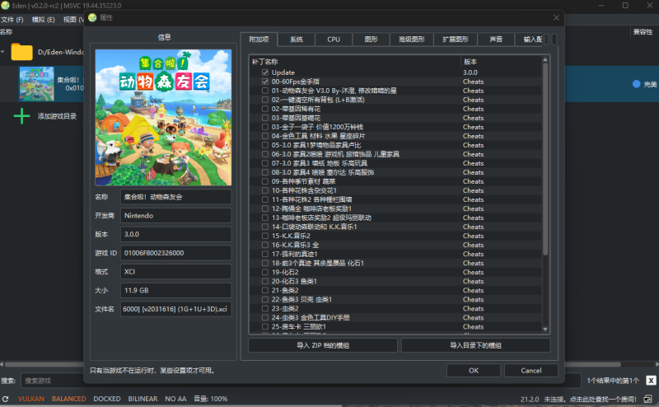Viewport: 659px width, 407px height.
Task: Switch to the 系统 tab
Action: tap(297, 39)
